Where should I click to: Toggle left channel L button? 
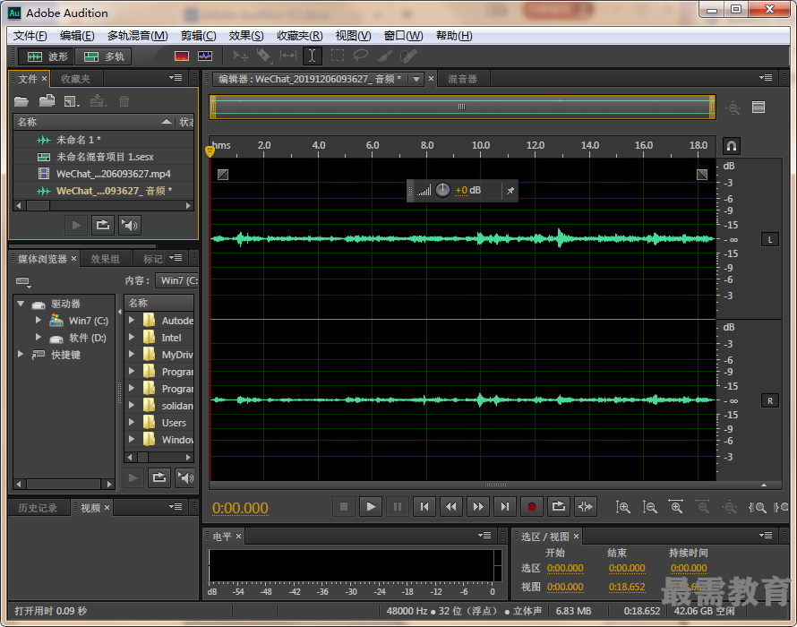click(x=770, y=239)
